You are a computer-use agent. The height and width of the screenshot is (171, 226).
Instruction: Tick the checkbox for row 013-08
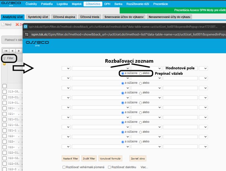pos(4,91)
